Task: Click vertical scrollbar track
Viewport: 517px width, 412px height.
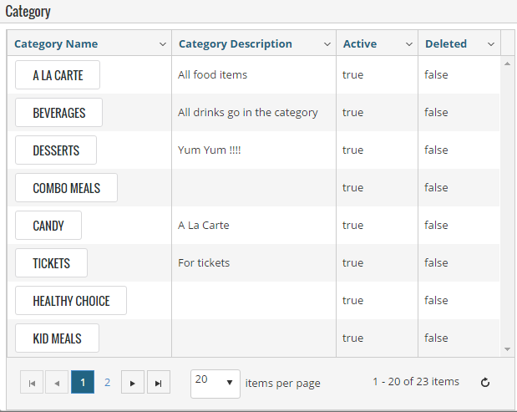Action: [508, 206]
